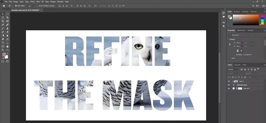Select the Gradient tool

click(3, 36)
